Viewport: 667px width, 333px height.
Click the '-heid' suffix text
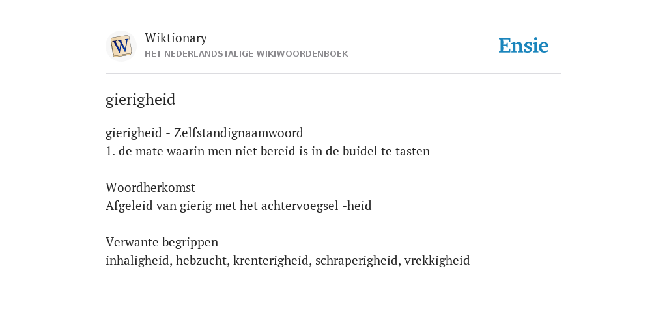[357, 206]
